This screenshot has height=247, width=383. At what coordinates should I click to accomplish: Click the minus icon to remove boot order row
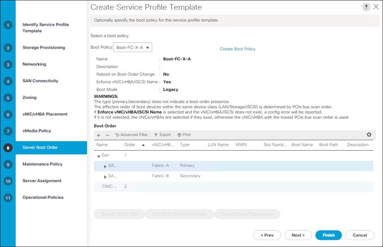[107, 135]
